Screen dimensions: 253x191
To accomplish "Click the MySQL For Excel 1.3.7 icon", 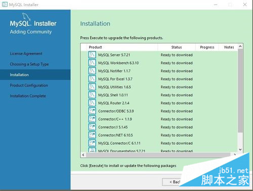I will click(x=92, y=79).
